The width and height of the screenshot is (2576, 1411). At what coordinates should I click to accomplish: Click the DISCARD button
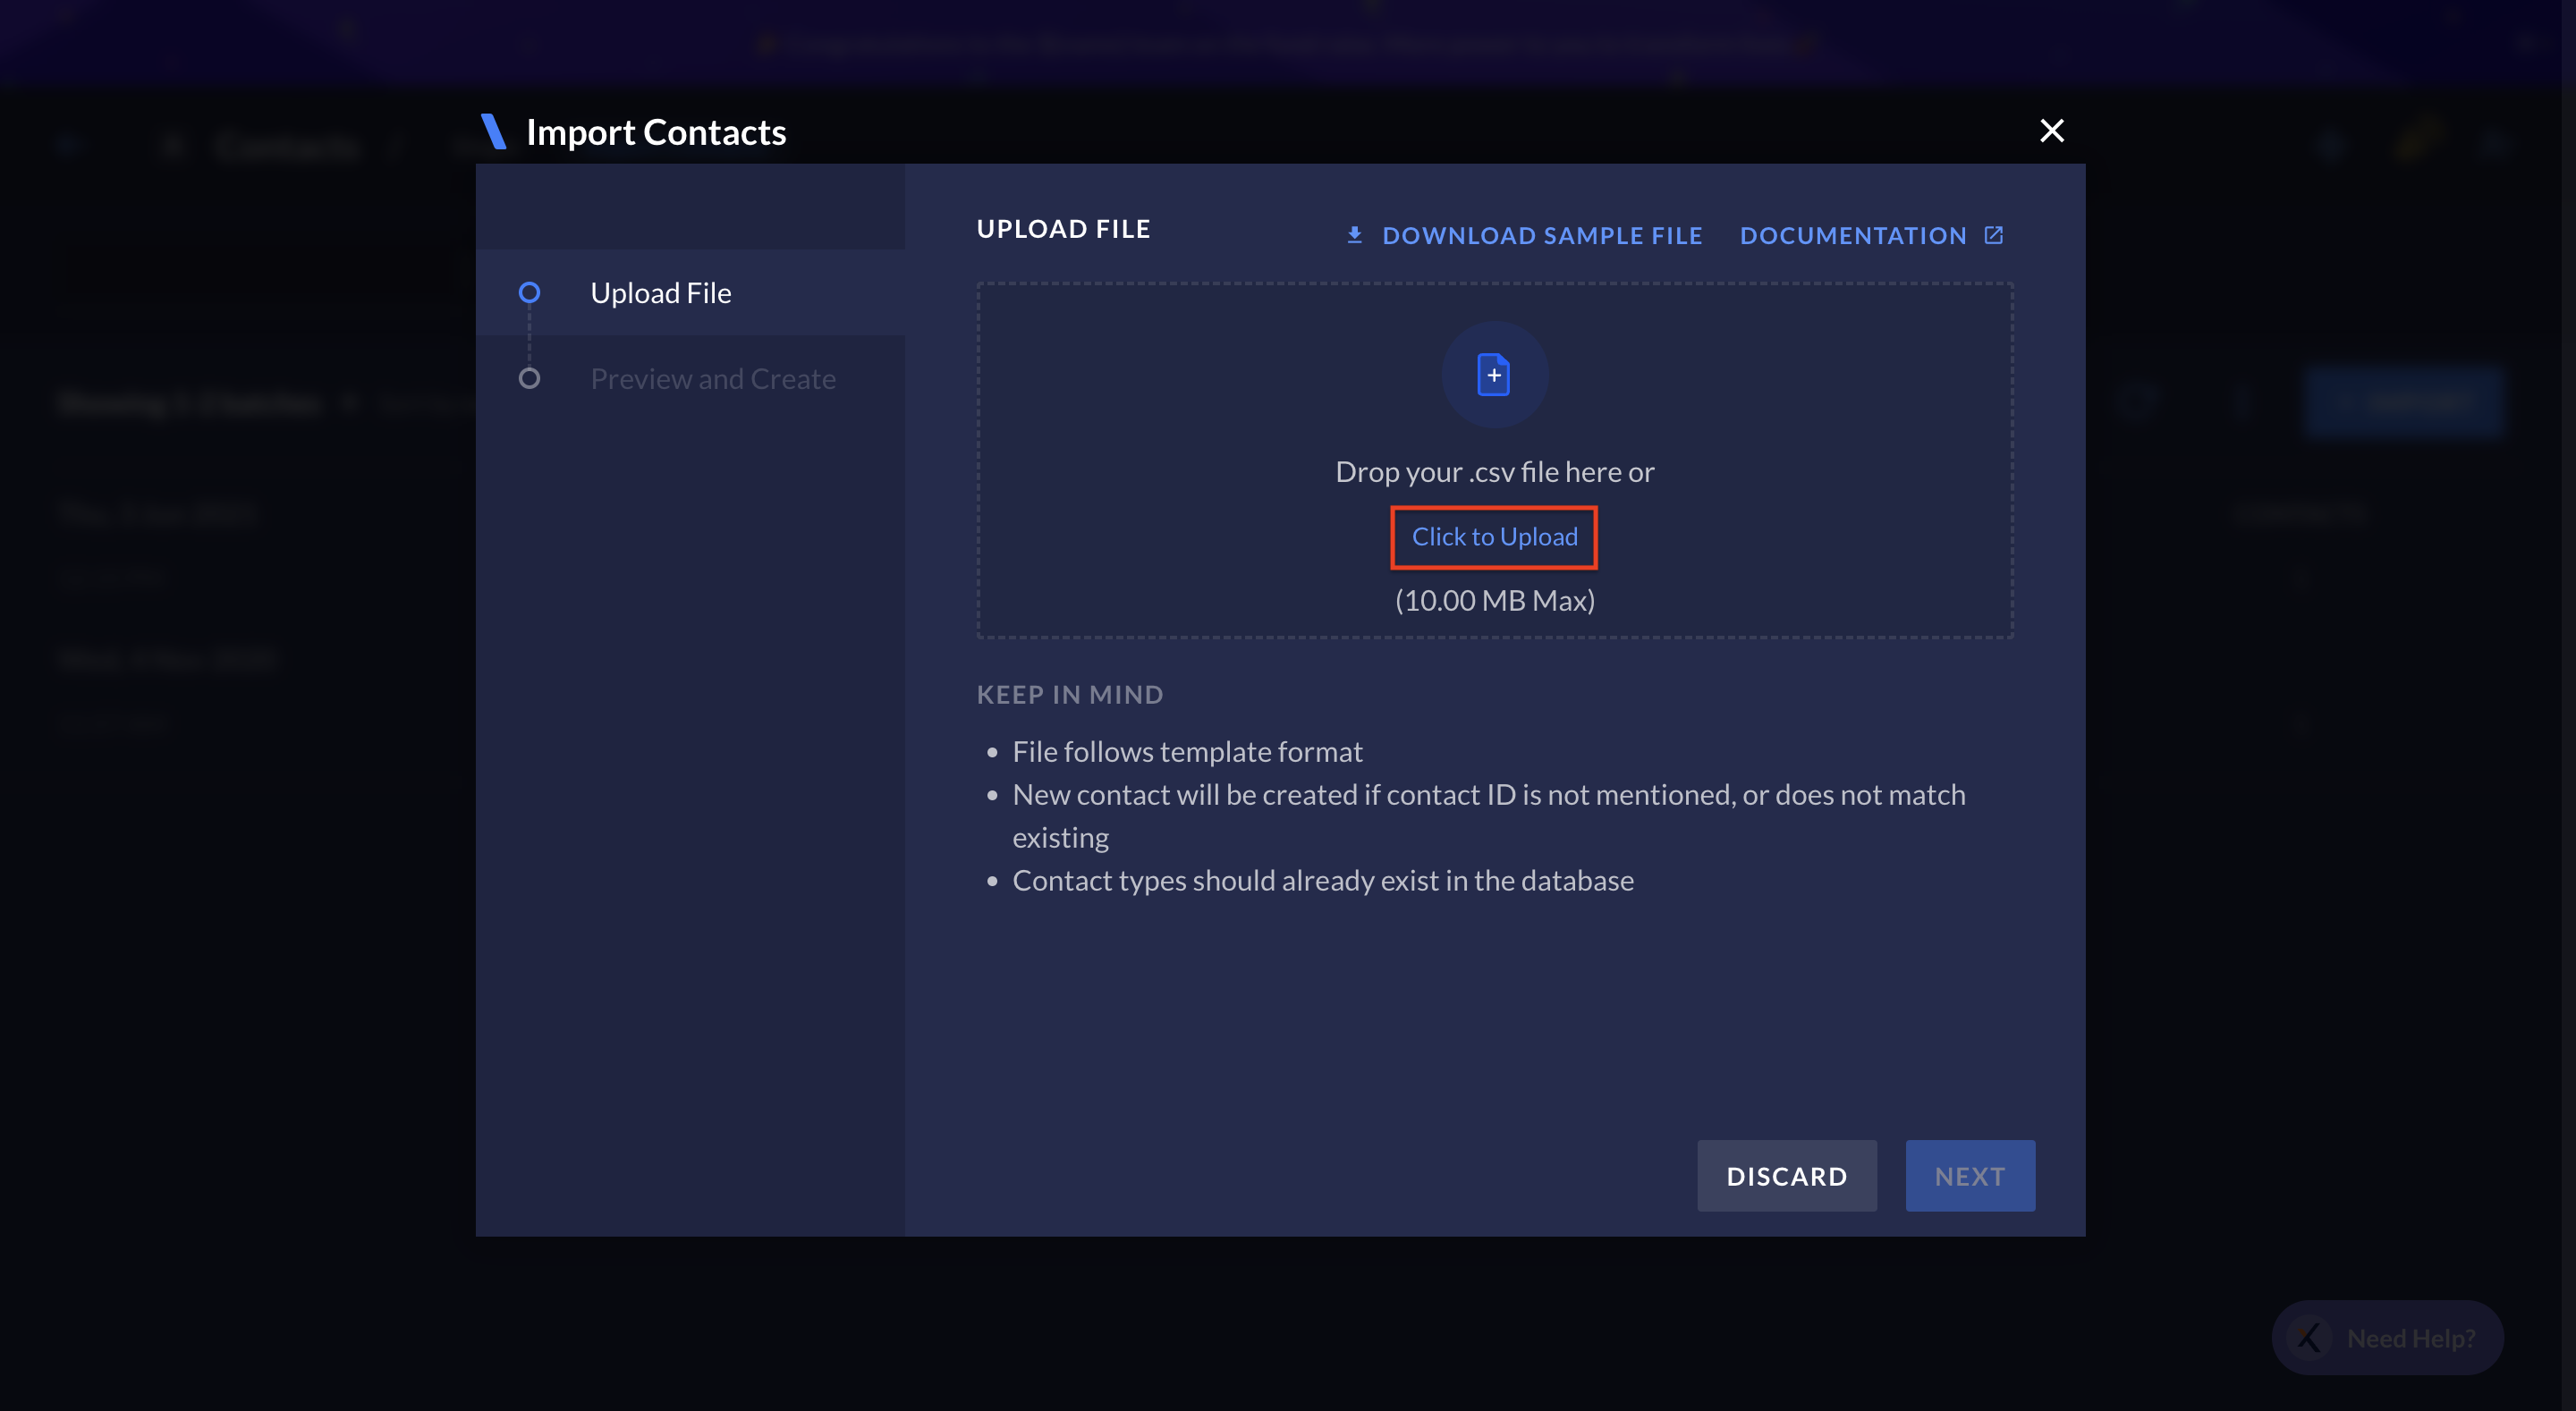[x=1787, y=1175]
